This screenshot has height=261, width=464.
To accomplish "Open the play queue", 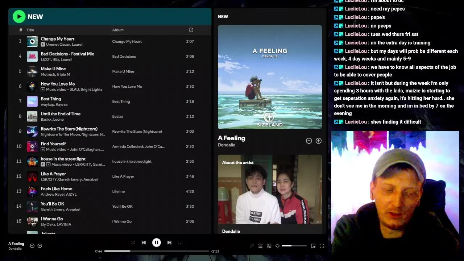I will [x=260, y=246].
